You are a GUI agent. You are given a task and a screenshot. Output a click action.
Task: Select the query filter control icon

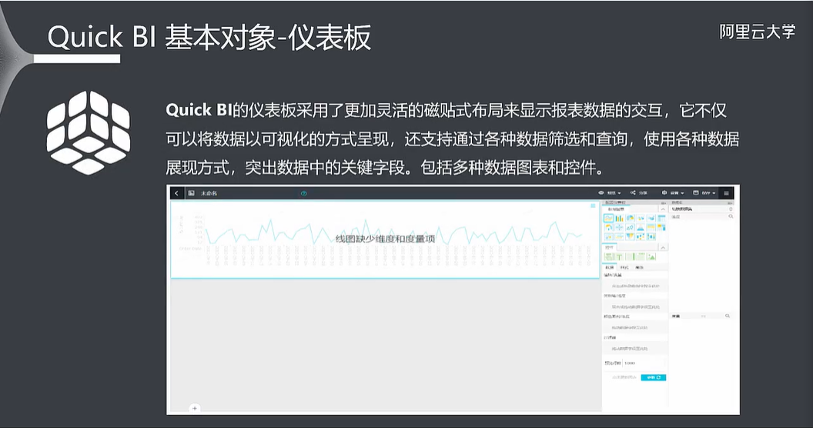pos(609,256)
